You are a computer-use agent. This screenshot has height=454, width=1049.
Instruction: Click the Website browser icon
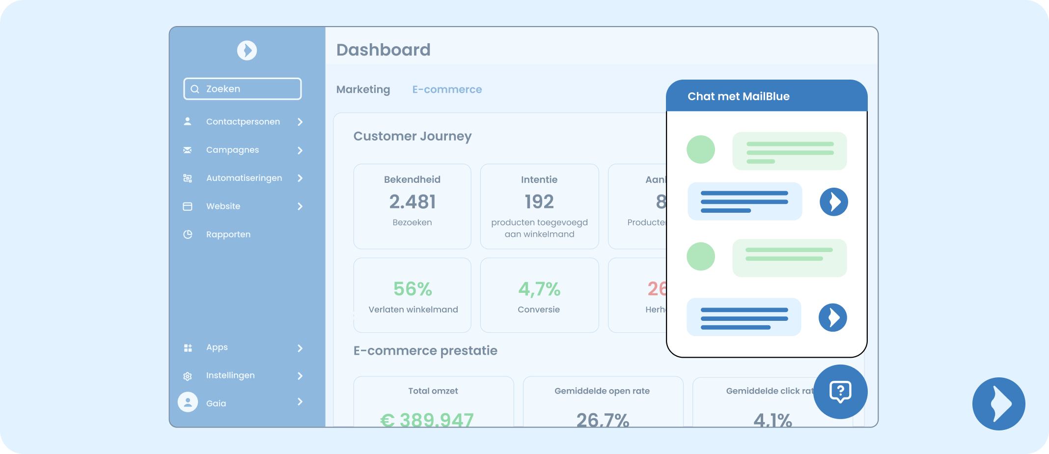tap(188, 206)
